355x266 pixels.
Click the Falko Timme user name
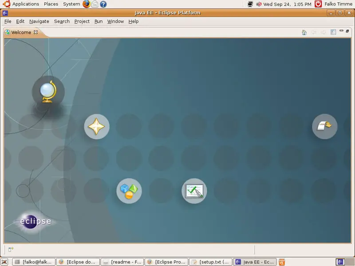[339, 4]
